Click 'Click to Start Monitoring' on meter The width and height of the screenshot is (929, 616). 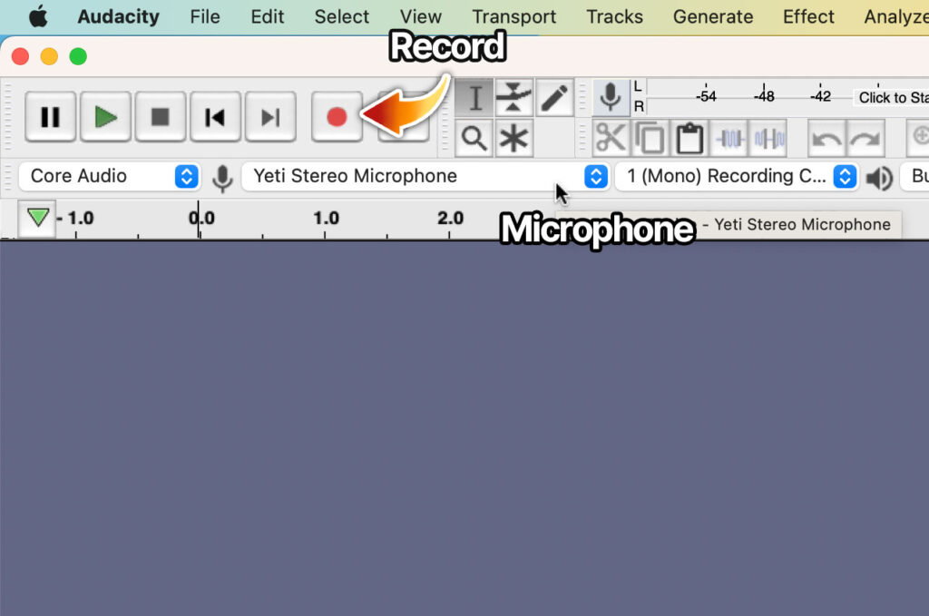click(891, 98)
